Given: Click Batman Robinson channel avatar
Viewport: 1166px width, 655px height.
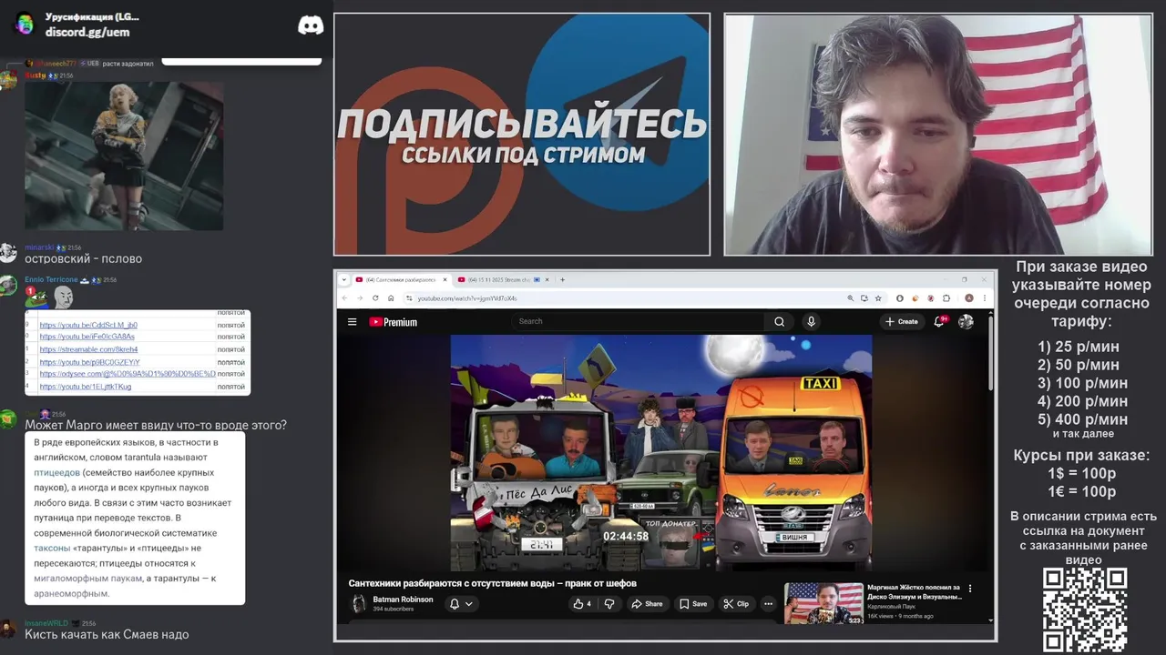Looking at the screenshot, I should click(359, 603).
